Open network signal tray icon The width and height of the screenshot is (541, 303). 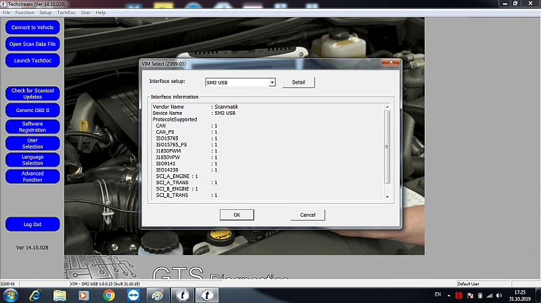tap(490, 296)
